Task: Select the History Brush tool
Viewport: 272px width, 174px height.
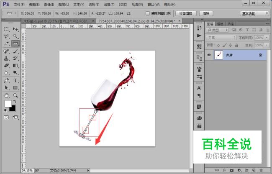Action: (x=15, y=59)
